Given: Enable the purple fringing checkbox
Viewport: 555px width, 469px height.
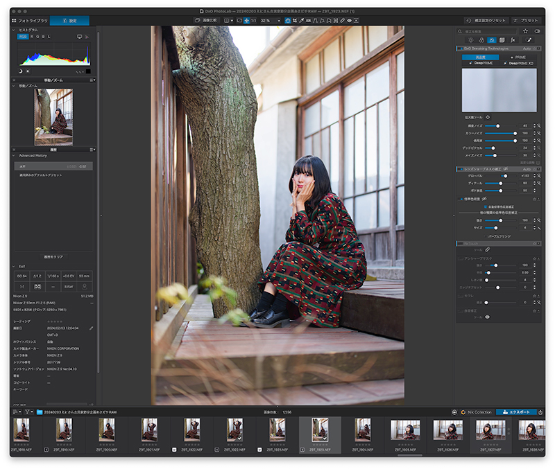Looking at the screenshot, I should click(486, 236).
